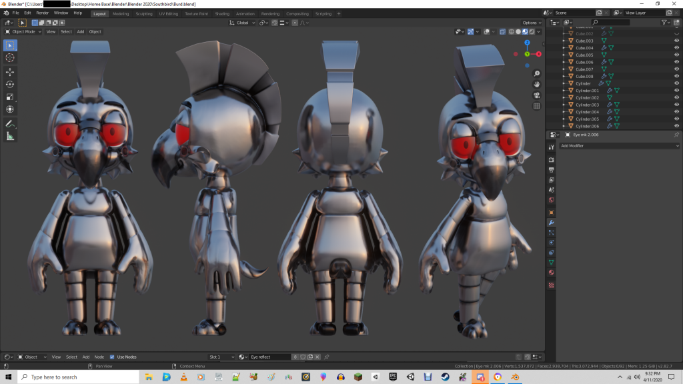Open the Render menu
683x384 pixels.
coord(42,13)
